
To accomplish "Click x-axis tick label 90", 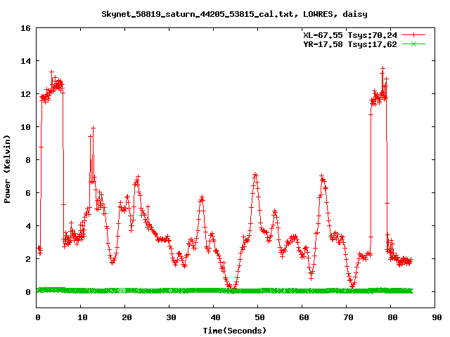I will pyautogui.click(x=437, y=317).
